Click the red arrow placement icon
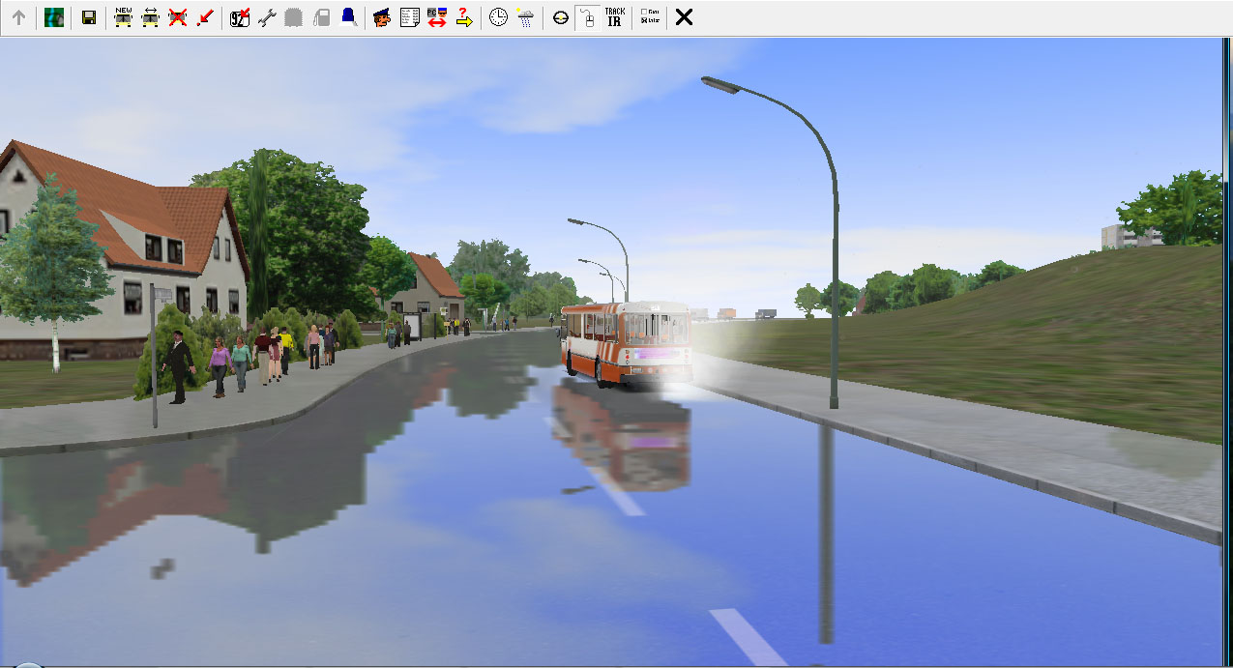The image size is (1233, 668). pyautogui.click(x=204, y=17)
